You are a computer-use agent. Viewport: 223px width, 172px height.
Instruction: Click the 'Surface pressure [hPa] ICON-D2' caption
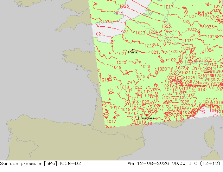(40, 164)
